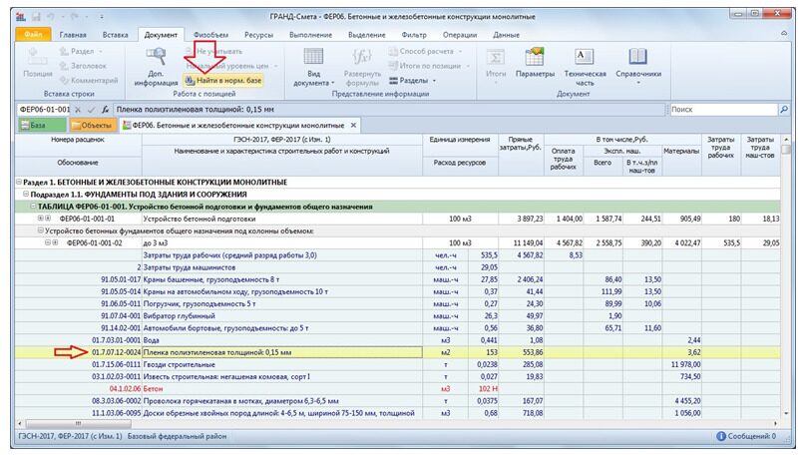Click the Undo arrow in quick access toolbar
803x455 pixels.
pyautogui.click(x=52, y=17)
